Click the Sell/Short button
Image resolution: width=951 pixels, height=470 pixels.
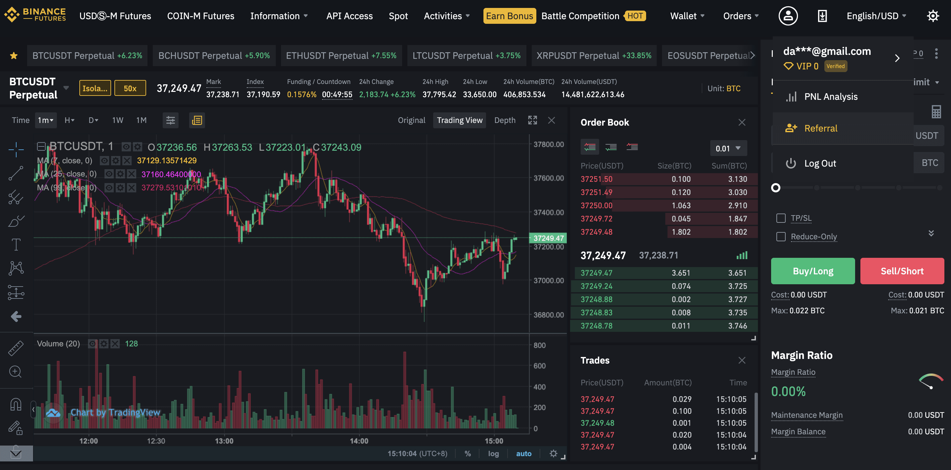tap(902, 271)
